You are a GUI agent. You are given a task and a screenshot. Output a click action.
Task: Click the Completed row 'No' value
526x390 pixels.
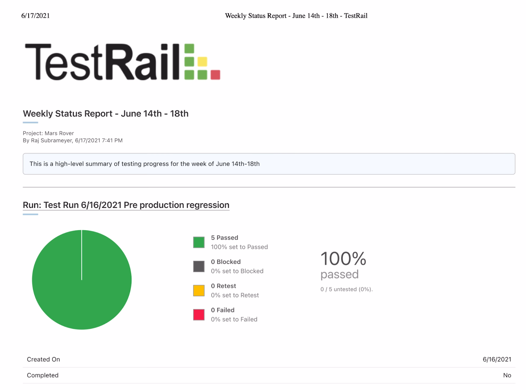(x=507, y=375)
